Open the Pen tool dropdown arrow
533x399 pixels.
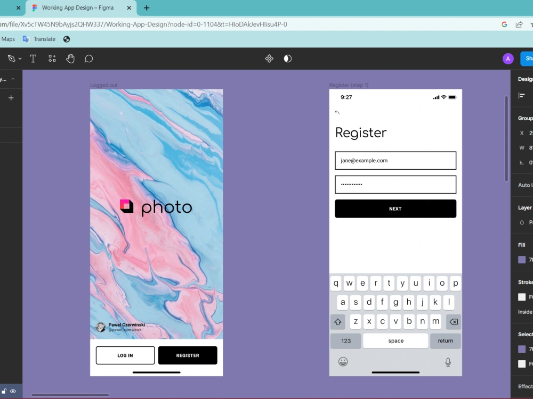click(20, 59)
